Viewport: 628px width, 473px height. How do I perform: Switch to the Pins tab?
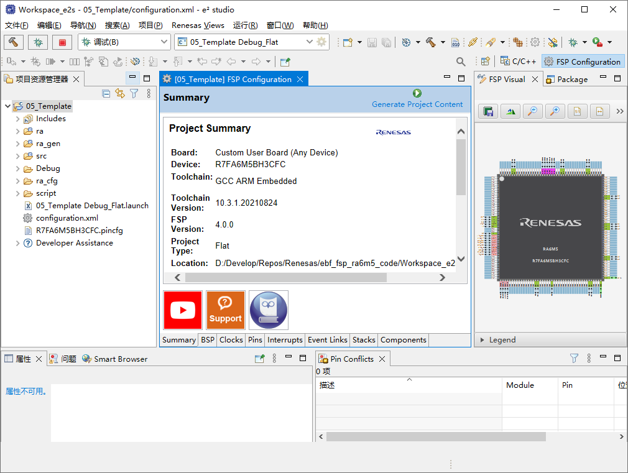click(255, 339)
